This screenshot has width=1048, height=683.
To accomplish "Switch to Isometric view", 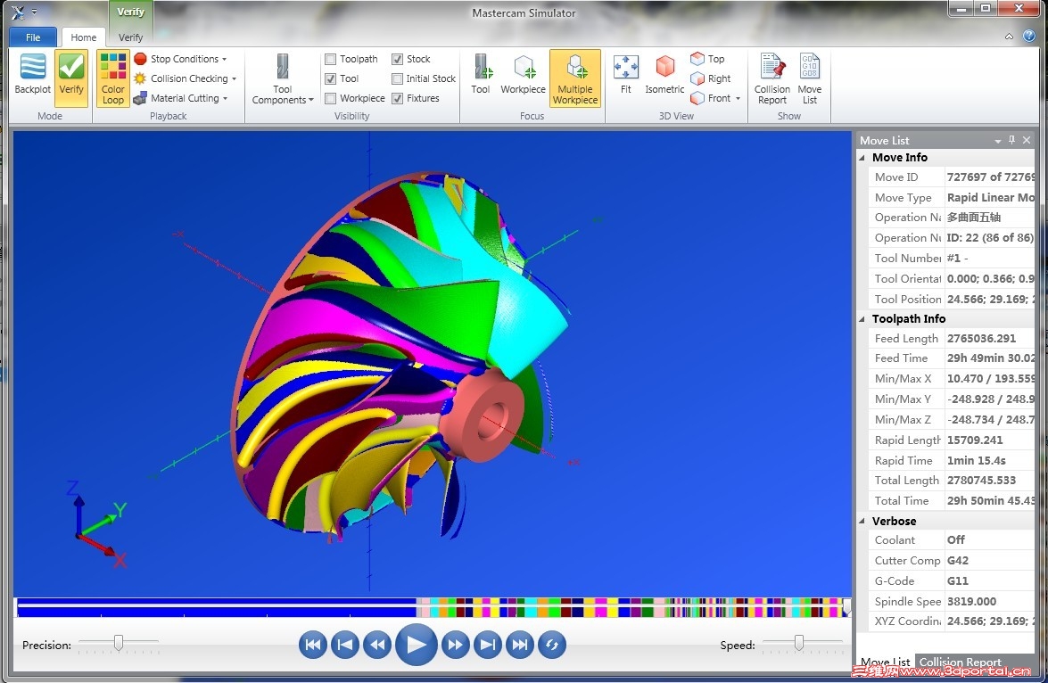I will 664,74.
